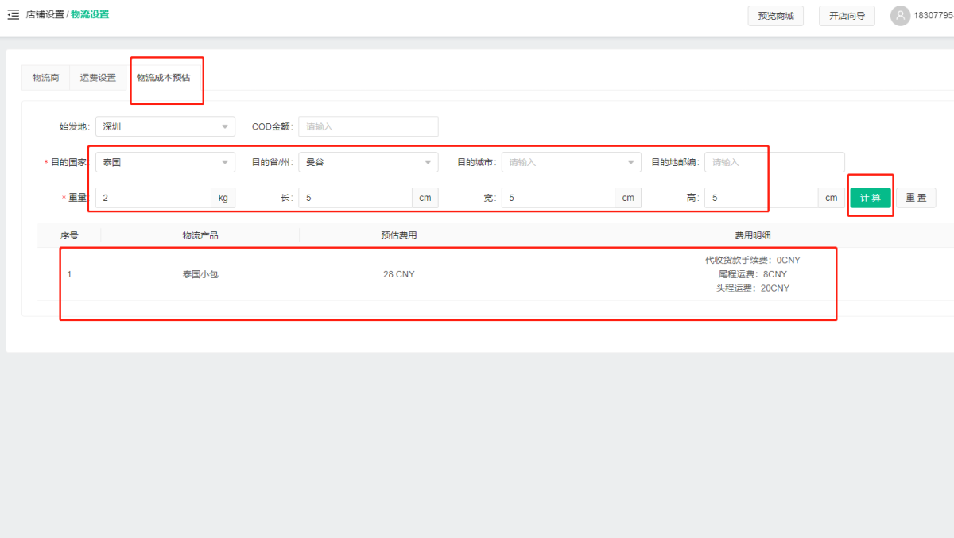This screenshot has width=954, height=538.
Task: Select the 物流成本预估 tab
Action: (163, 78)
